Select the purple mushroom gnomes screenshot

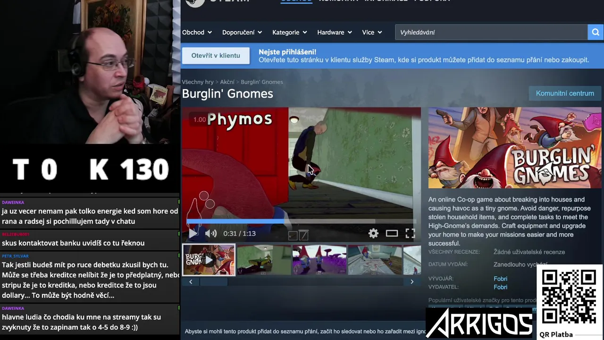319,259
